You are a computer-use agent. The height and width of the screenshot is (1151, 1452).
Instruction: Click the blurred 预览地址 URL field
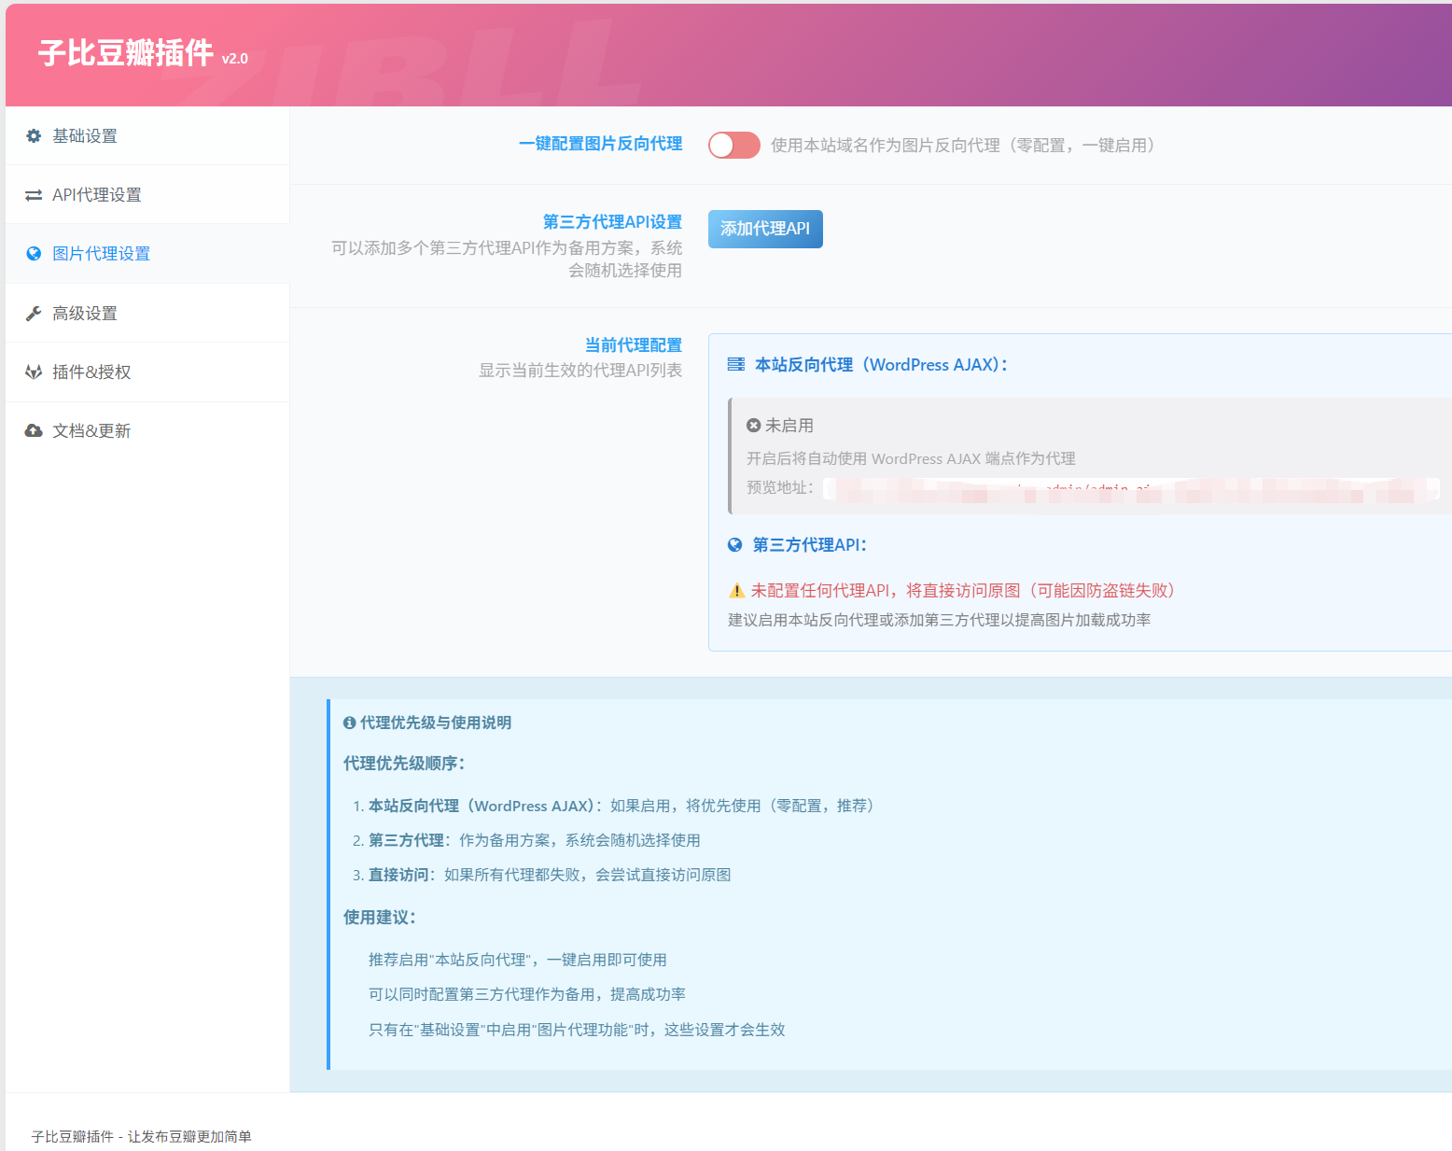coord(1073,487)
